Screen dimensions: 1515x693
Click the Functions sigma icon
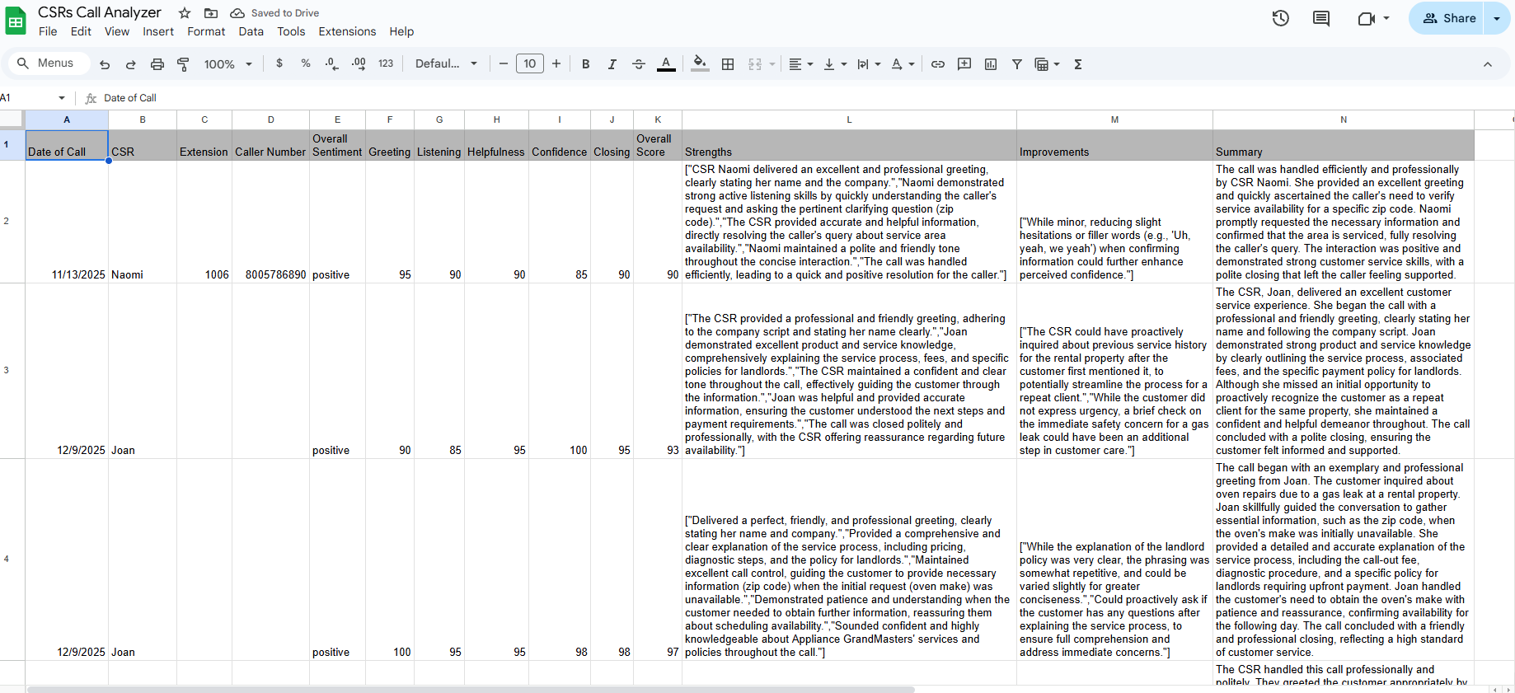coord(1077,64)
